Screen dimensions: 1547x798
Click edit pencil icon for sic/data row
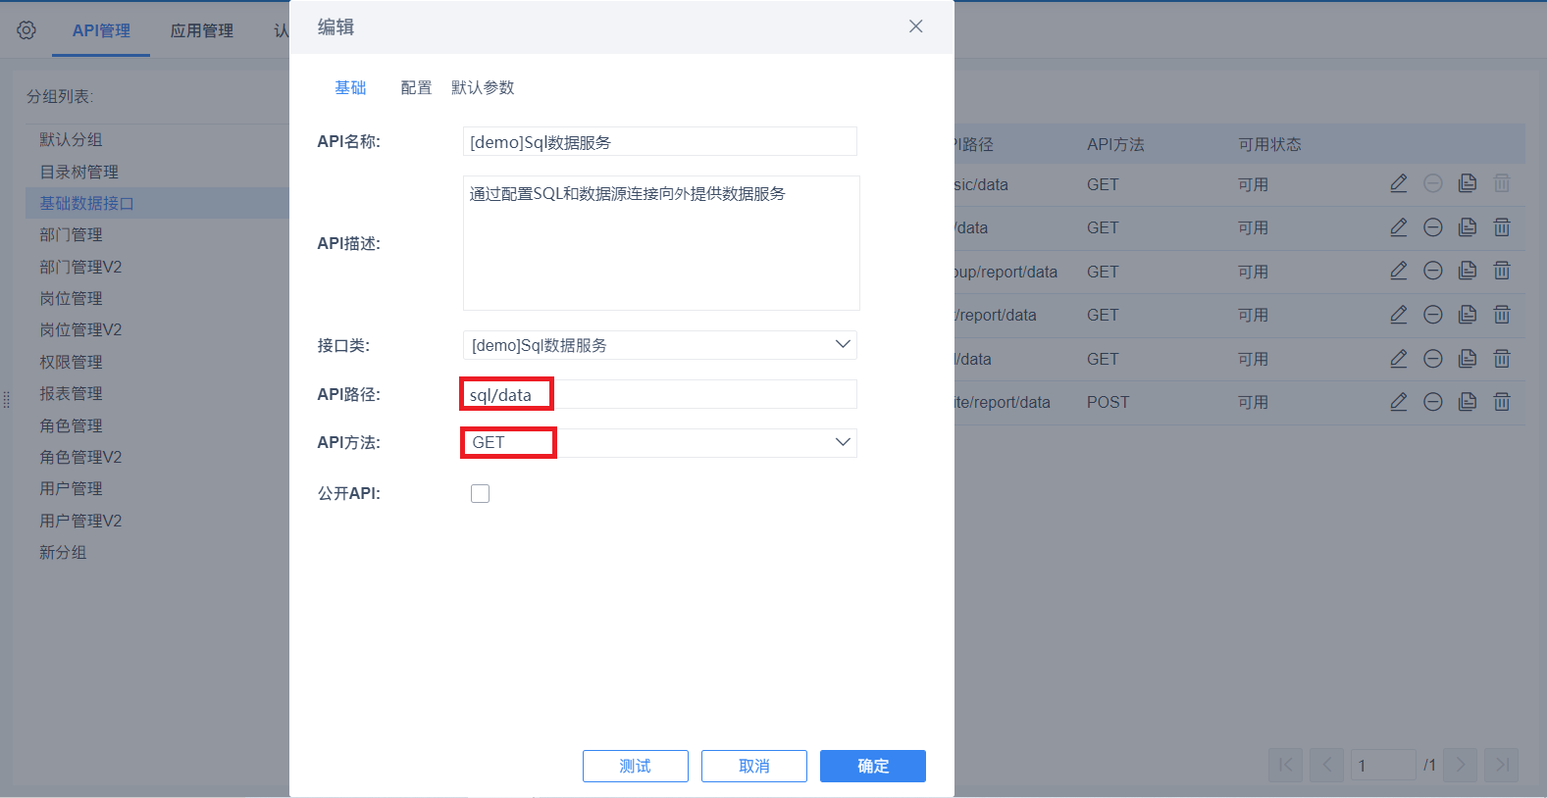[1399, 183]
